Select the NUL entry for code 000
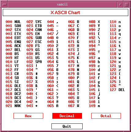Viewport: 131px width, 132px height. click(x=18, y=22)
